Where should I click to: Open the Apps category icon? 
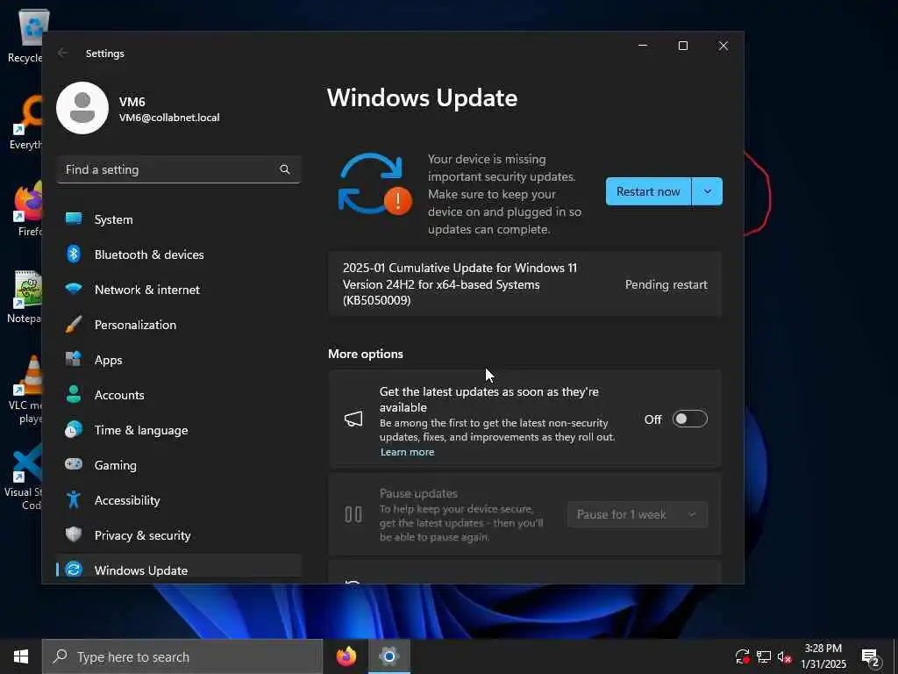(74, 359)
